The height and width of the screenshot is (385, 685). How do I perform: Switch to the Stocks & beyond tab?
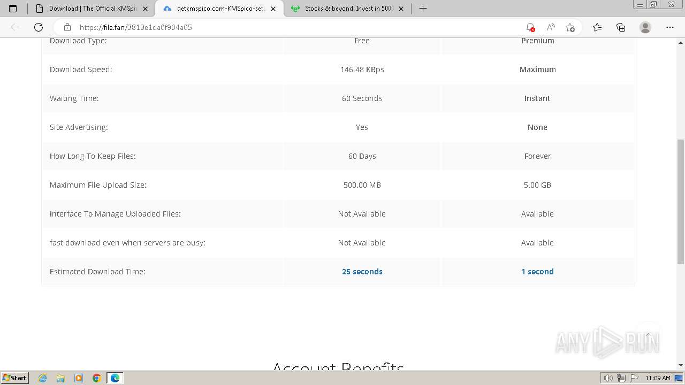347,9
